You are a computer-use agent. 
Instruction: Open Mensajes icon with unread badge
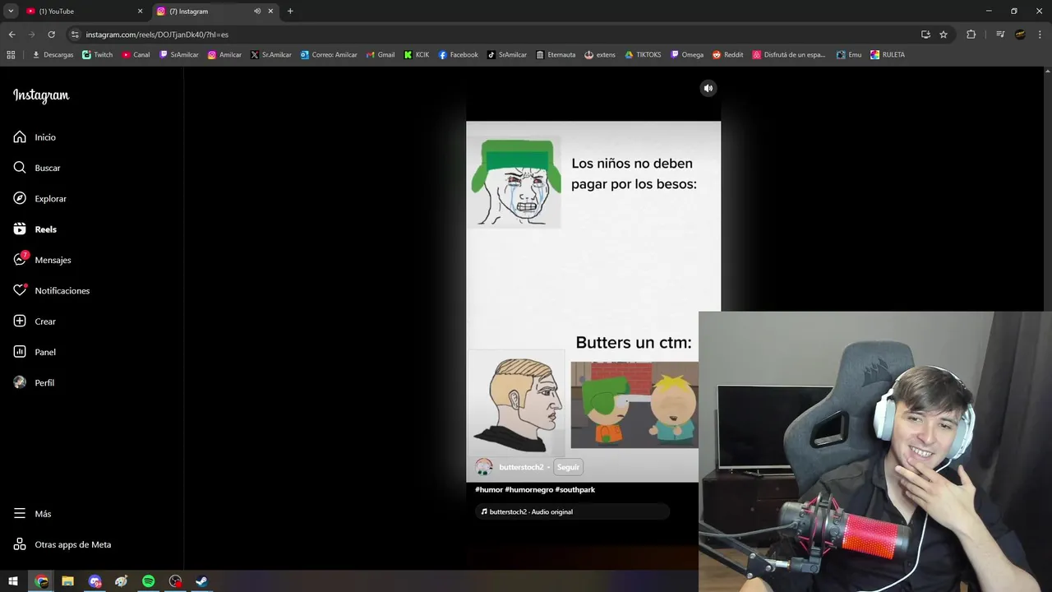click(20, 260)
